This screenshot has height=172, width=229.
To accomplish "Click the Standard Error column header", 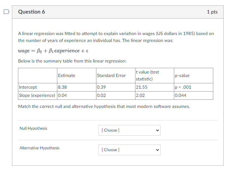I will (111, 75).
